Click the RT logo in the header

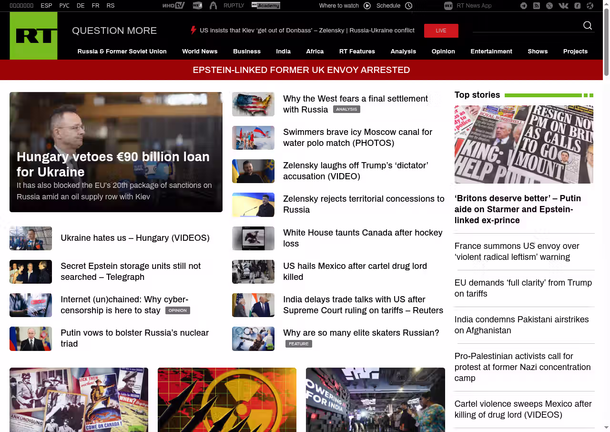(33, 36)
